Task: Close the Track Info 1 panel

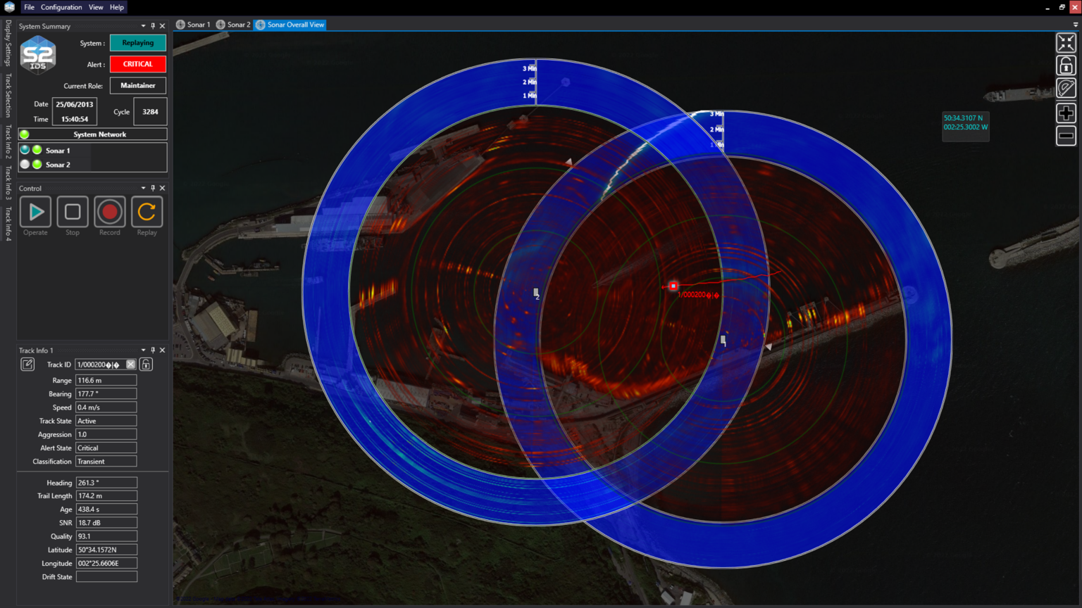Action: 163,350
